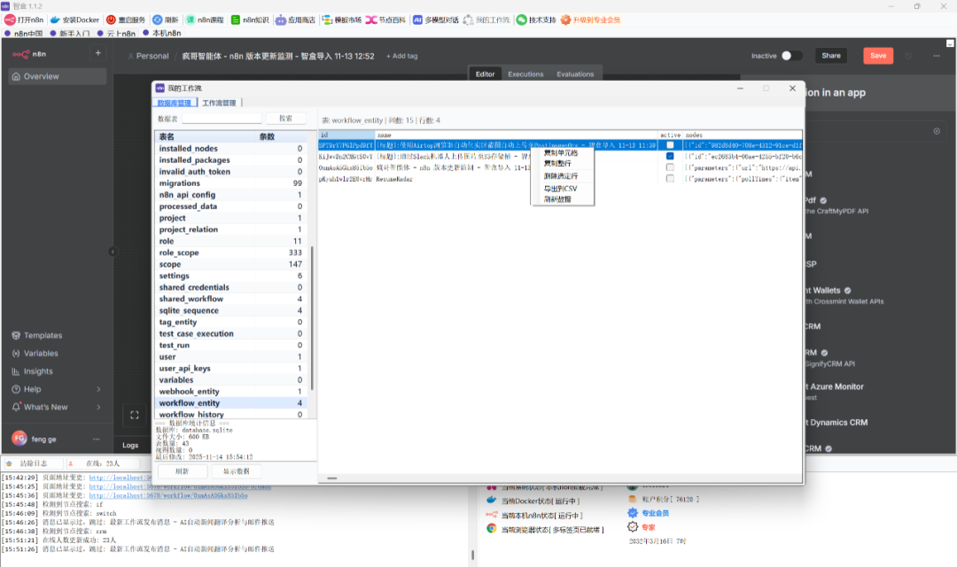Open the 应用商店 app store
The width and height of the screenshot is (957, 567).
click(295, 19)
